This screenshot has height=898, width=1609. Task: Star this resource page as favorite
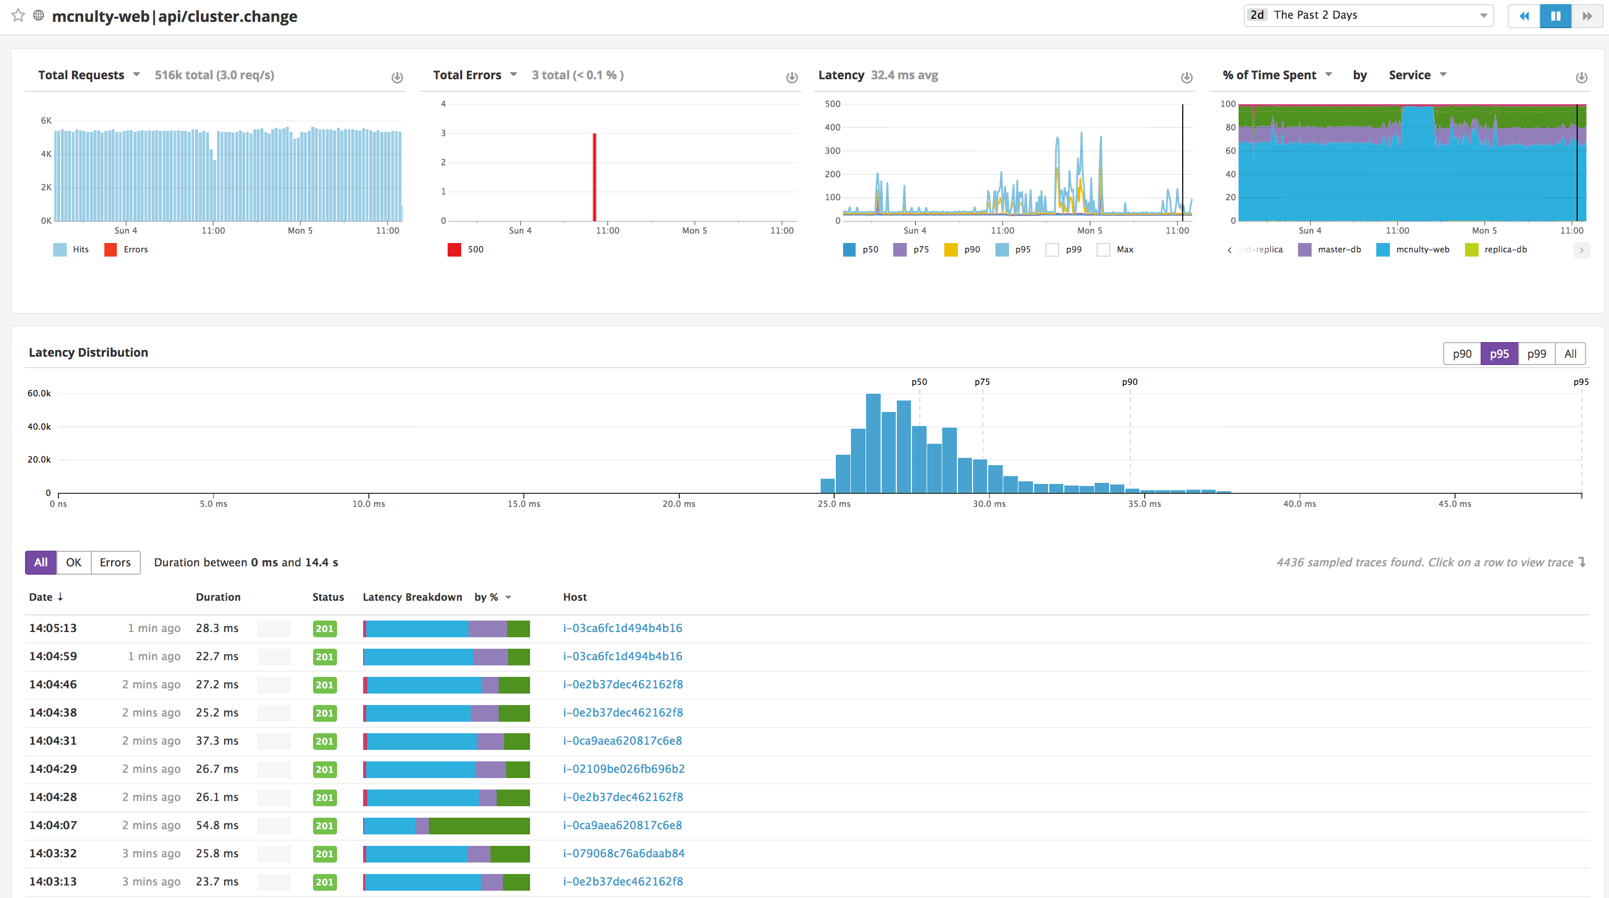coord(18,16)
